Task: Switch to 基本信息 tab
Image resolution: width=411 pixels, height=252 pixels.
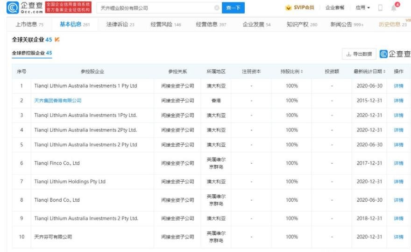Action: pos(75,24)
